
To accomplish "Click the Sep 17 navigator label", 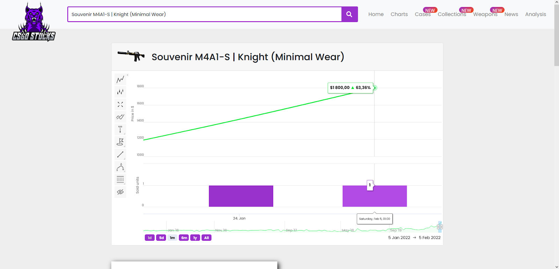I will pos(291,230).
